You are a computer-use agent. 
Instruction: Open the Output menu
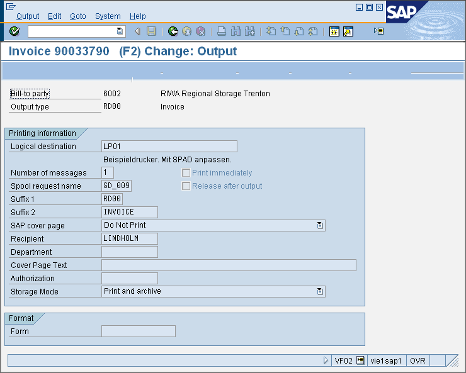(x=28, y=16)
